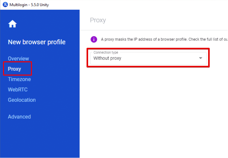Click the Proxy page title
228x158 pixels.
[98, 20]
